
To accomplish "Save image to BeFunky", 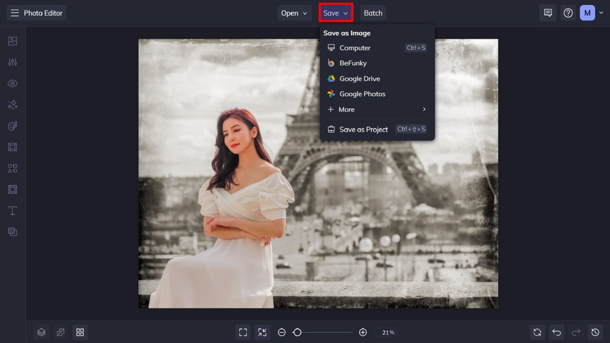I will (377, 63).
